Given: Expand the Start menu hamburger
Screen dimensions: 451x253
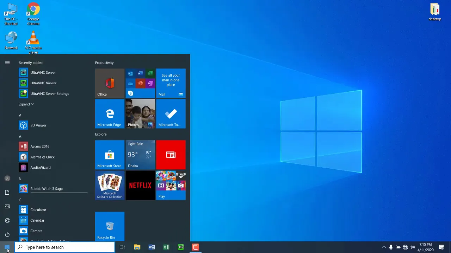Looking at the screenshot, I should pyautogui.click(x=7, y=62).
